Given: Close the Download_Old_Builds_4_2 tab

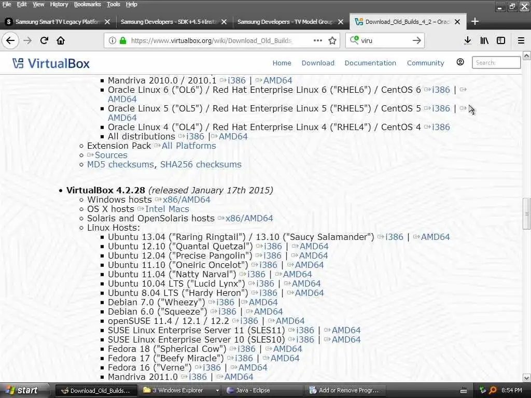Looking at the screenshot, I should point(457,22).
